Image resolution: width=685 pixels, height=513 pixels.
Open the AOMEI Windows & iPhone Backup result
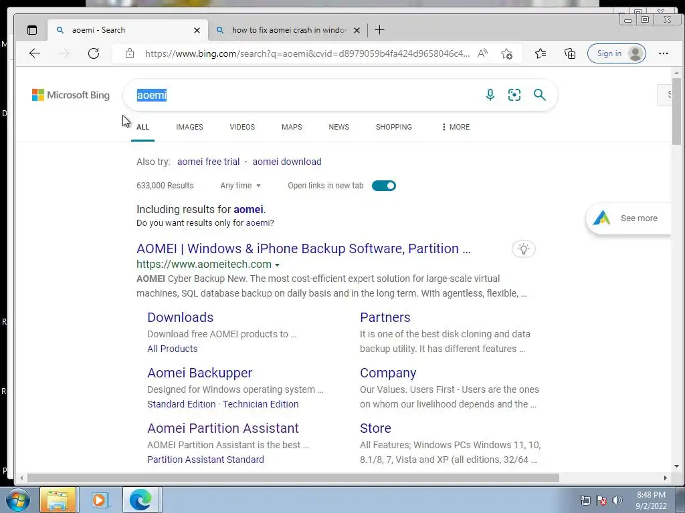click(x=304, y=248)
